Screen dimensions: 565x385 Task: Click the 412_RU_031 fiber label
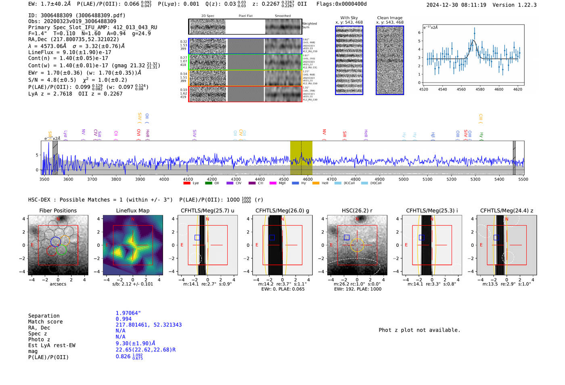(x=310, y=67)
